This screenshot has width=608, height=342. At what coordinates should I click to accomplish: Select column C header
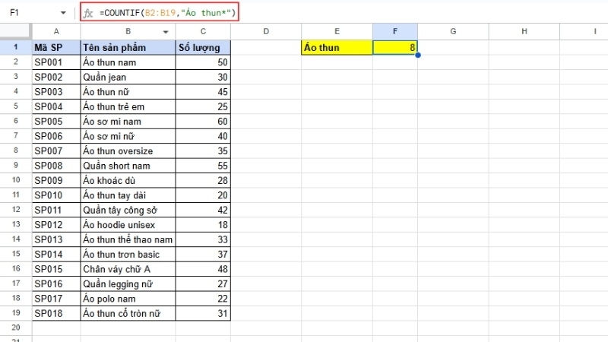click(203, 32)
